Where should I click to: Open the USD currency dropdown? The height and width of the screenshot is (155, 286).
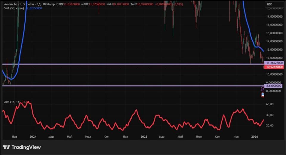273,4
